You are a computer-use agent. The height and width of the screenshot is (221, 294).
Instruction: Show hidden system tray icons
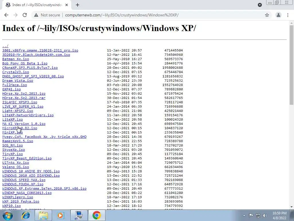point(244,216)
